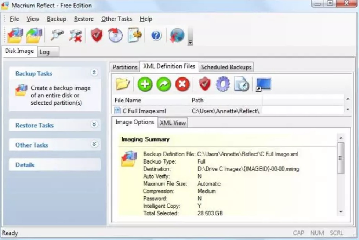Open the Restore menu
Viewport: 359px width, 240px height.
(84, 19)
